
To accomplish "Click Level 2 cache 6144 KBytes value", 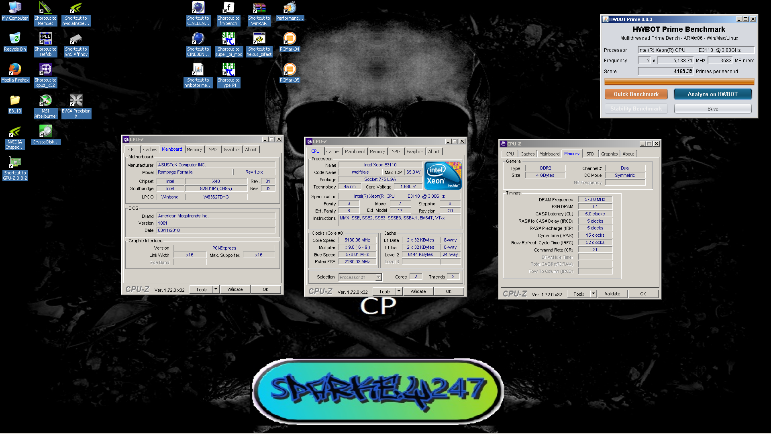I will pos(420,254).
